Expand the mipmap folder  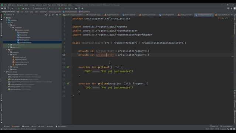(9, 67)
